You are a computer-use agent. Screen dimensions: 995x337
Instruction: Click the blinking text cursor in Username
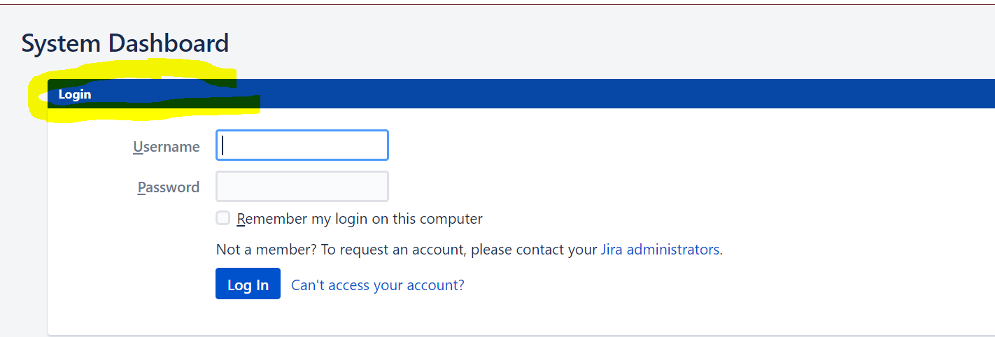pyautogui.click(x=223, y=145)
